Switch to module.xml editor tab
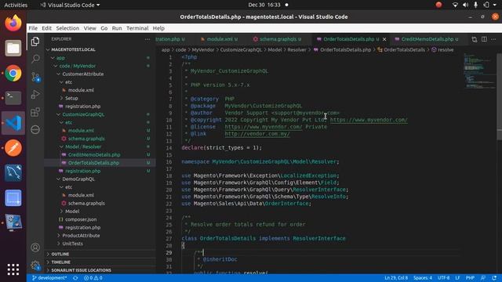Screen dimensions: 502x282 (220, 39)
